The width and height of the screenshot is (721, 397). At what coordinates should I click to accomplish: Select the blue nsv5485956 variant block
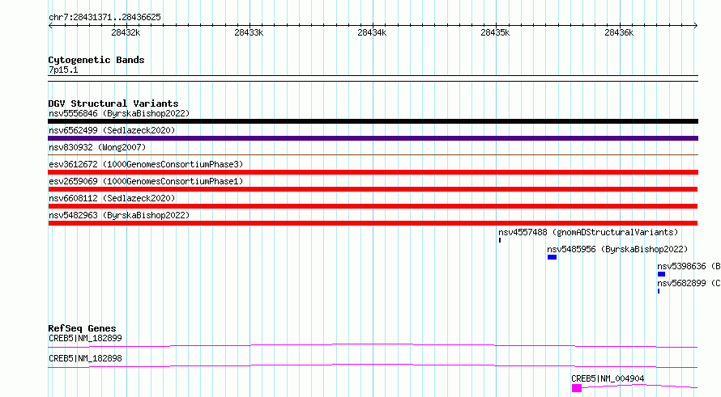552,257
